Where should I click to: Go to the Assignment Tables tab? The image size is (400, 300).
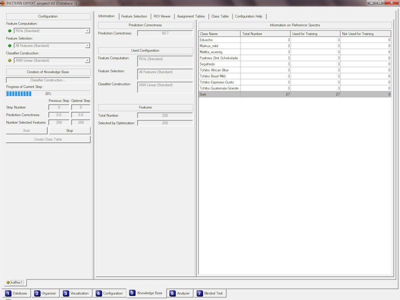(191, 16)
